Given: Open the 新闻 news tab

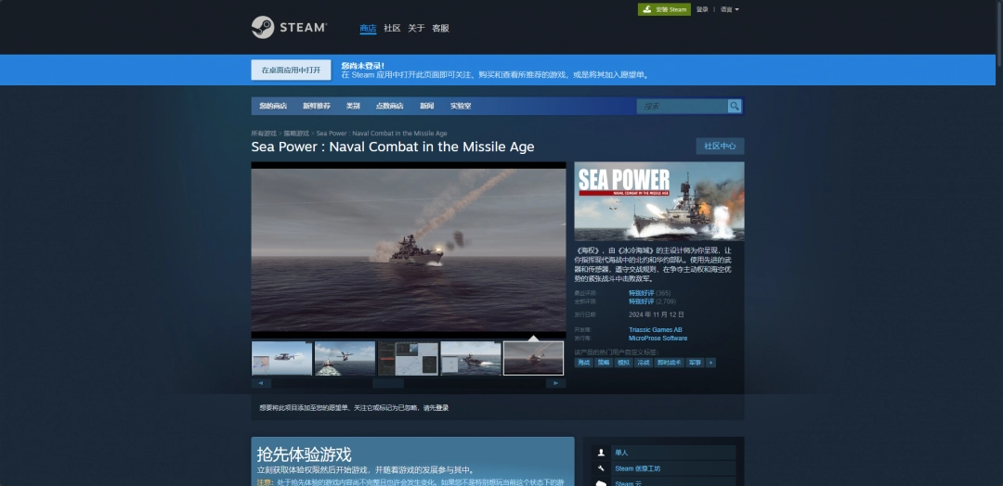Looking at the screenshot, I should (426, 106).
